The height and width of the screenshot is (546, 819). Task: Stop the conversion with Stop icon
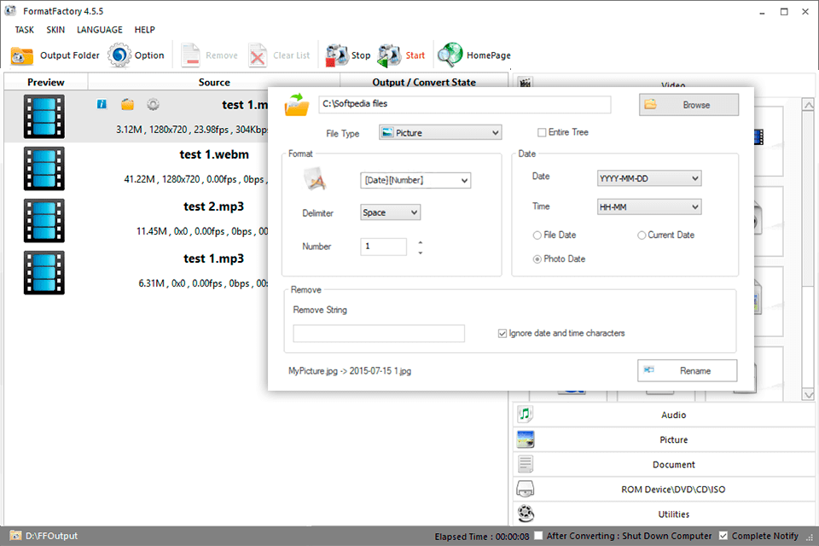pyautogui.click(x=337, y=55)
